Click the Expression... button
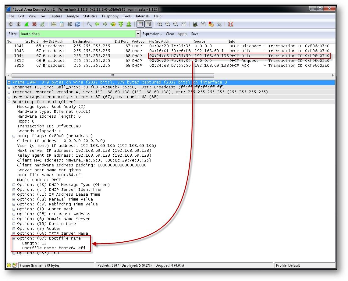The image size is (348, 281). click(x=152, y=34)
